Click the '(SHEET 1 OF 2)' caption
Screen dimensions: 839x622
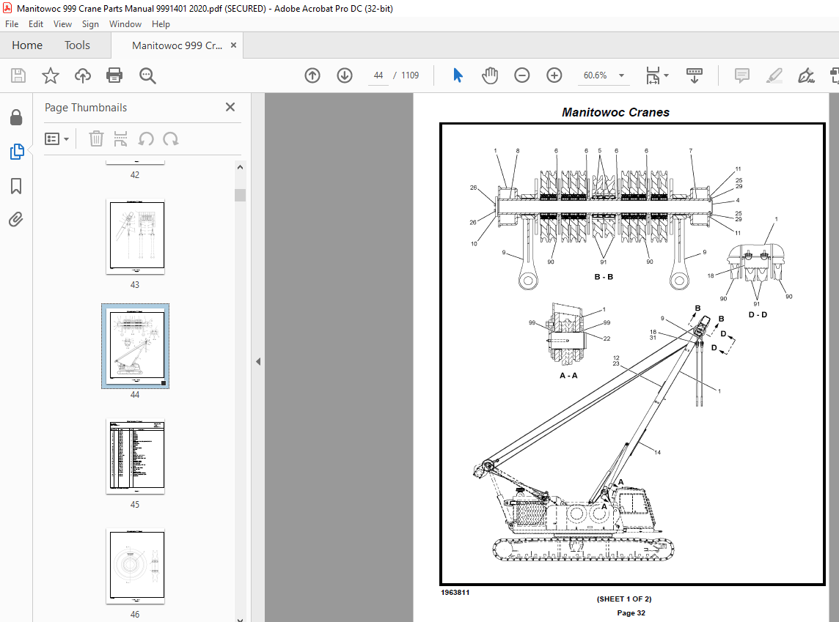(x=624, y=599)
